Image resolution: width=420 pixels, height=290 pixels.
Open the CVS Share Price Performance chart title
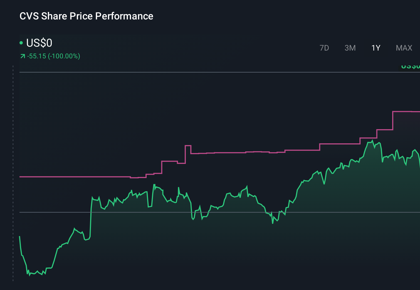pyautogui.click(x=86, y=16)
